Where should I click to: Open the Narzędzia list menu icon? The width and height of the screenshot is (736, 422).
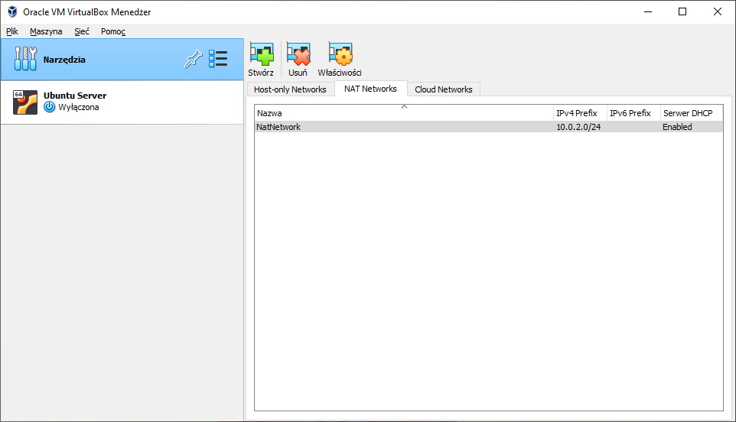click(x=218, y=60)
